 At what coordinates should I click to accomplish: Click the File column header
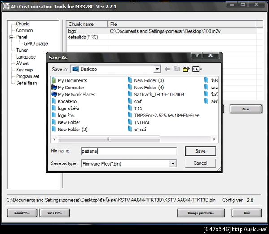pyautogui.click(x=182, y=24)
